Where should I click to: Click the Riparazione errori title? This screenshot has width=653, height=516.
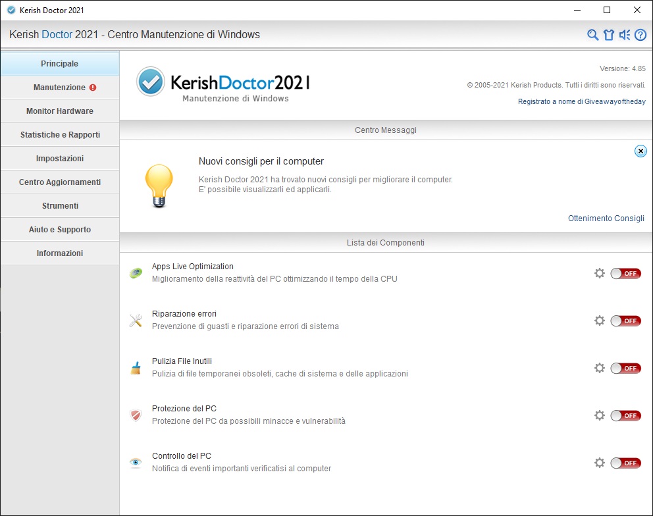click(x=184, y=313)
